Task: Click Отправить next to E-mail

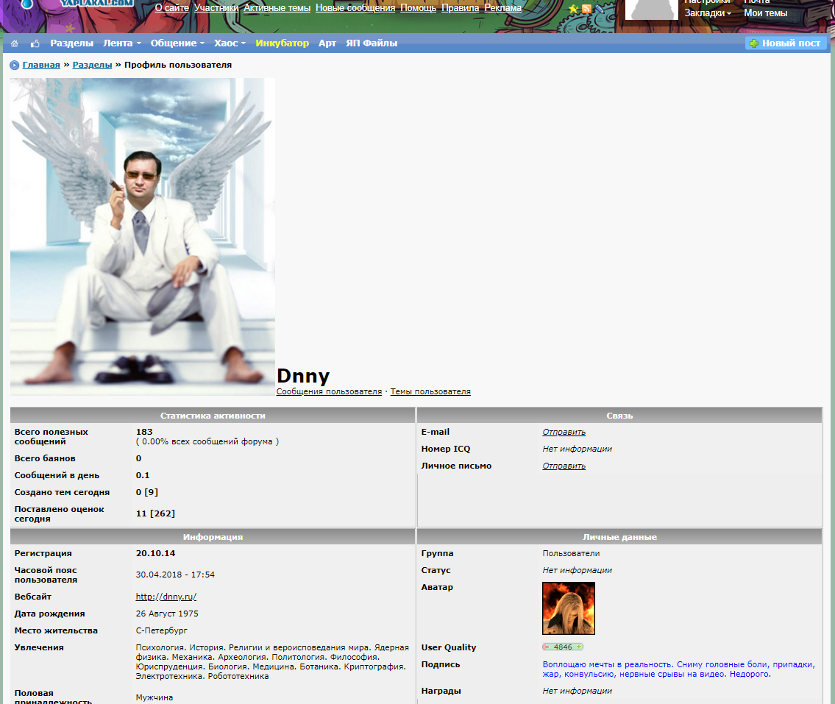Action: point(564,432)
